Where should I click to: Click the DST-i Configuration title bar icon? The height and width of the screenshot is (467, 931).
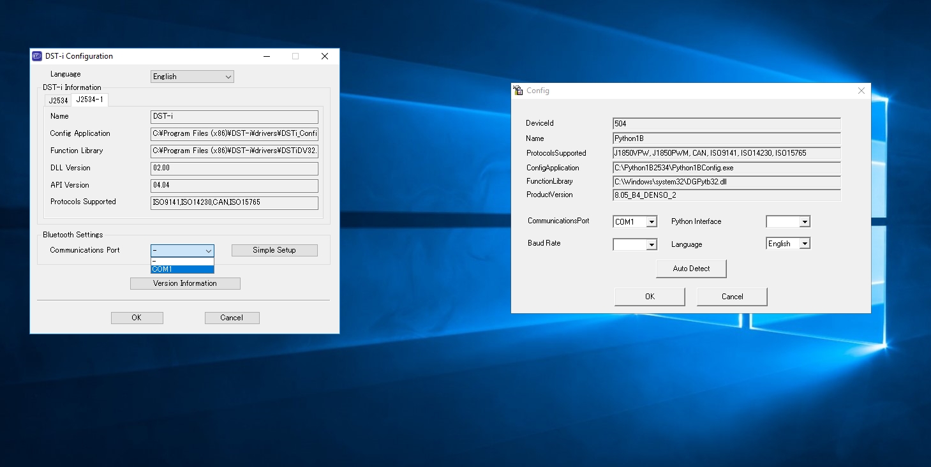tap(37, 56)
